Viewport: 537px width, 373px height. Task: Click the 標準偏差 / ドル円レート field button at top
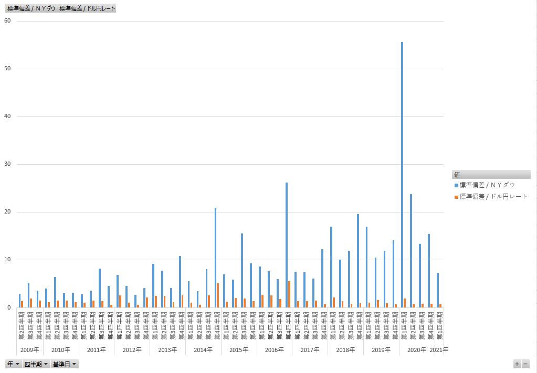tap(87, 8)
